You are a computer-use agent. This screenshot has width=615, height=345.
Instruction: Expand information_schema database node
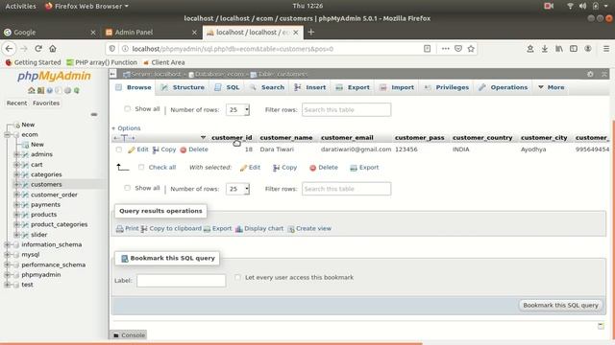(7, 244)
